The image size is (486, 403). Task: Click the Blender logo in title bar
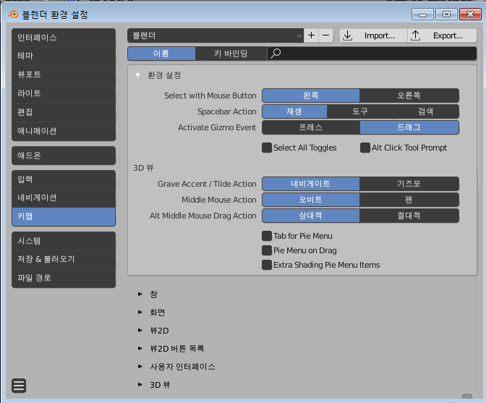pos(13,14)
